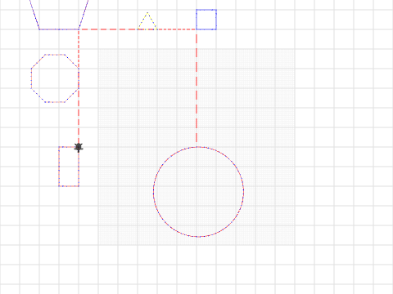
Task: Select the blue square outline
Action: tap(206, 20)
